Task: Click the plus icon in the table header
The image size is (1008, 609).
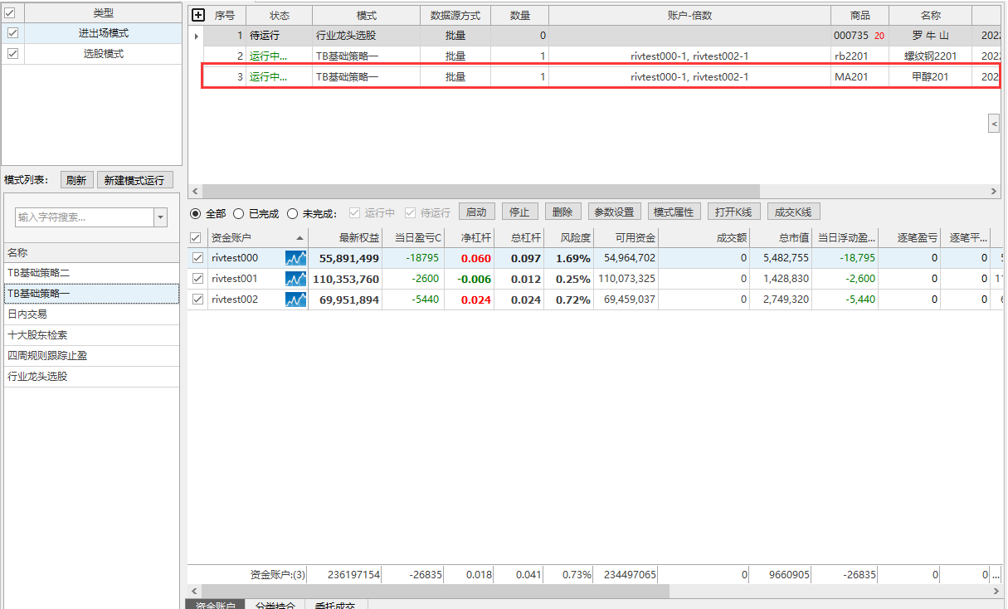Action: pos(197,15)
